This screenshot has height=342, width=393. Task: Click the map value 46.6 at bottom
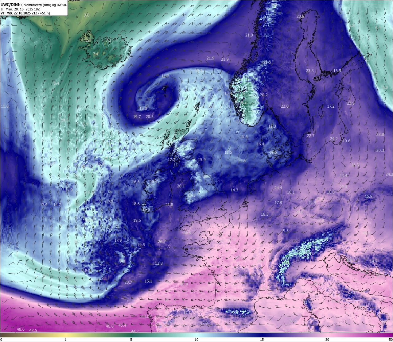(x=110, y=326)
